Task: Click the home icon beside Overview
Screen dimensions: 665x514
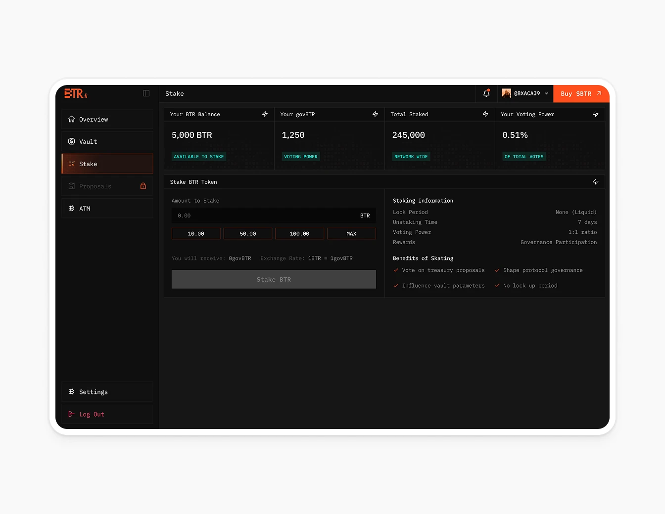Action: pos(72,119)
